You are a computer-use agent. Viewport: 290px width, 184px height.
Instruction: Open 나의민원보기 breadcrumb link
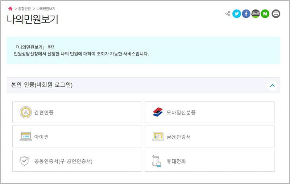pyautogui.click(x=46, y=8)
